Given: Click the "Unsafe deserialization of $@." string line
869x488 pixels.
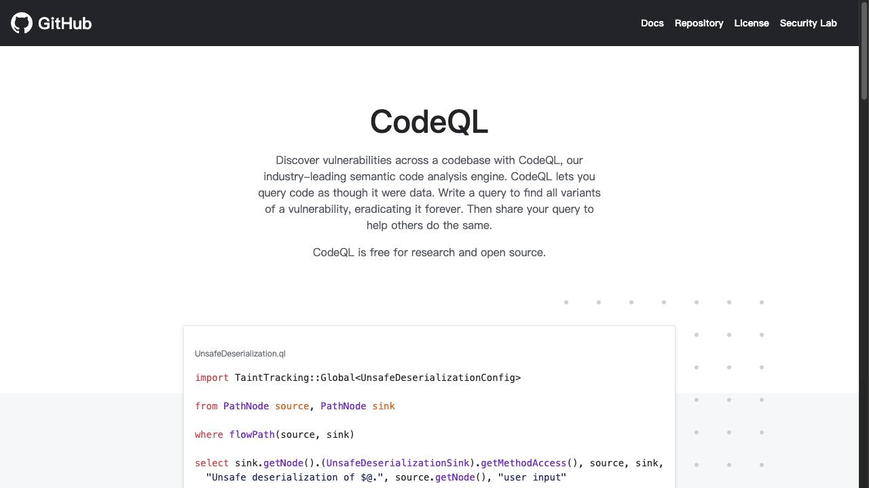Looking at the screenshot, I should tap(386, 477).
